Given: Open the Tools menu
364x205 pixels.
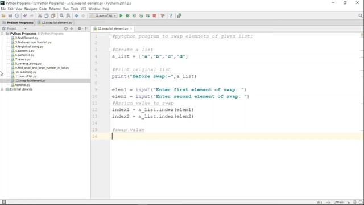Looking at the screenshot, I should pos(75,9).
